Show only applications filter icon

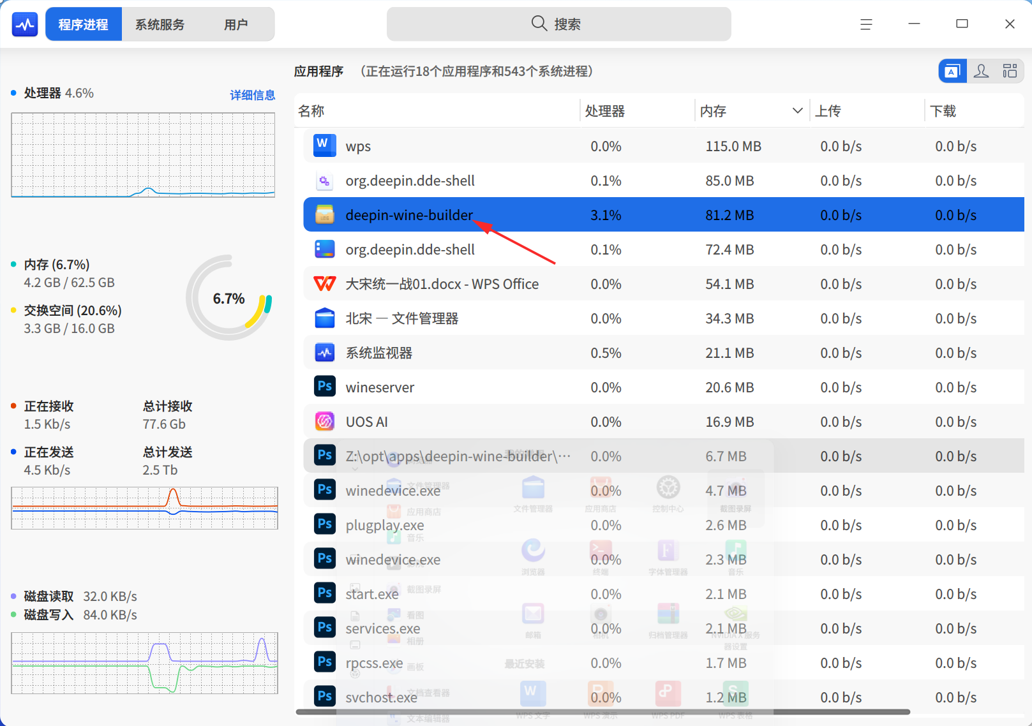pos(952,71)
